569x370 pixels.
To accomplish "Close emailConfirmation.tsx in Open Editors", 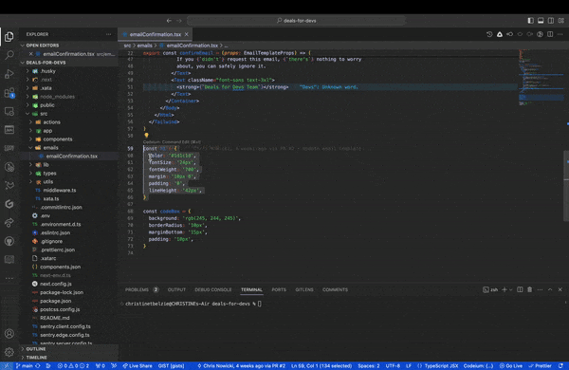I will tap(31, 54).
